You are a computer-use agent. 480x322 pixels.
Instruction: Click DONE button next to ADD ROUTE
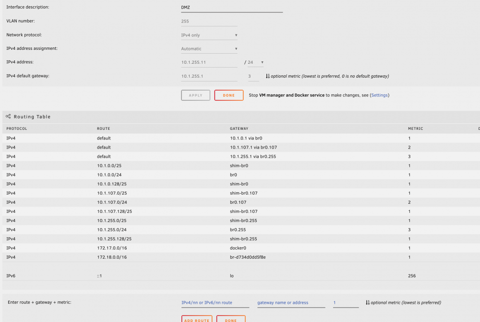[x=231, y=319]
